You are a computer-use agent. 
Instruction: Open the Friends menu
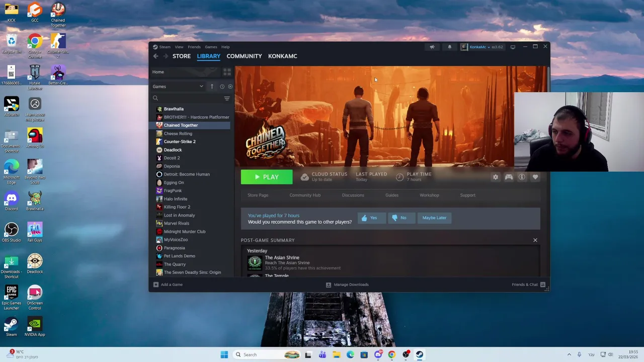pyautogui.click(x=194, y=47)
